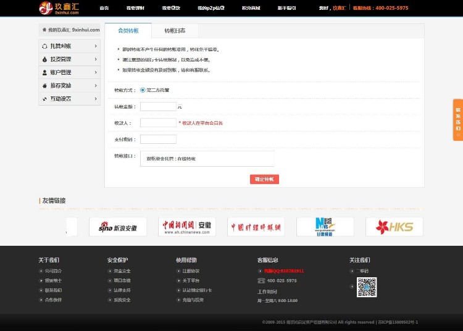
Task: Click the 托管对账 sidebar icon
Action: (x=44, y=46)
